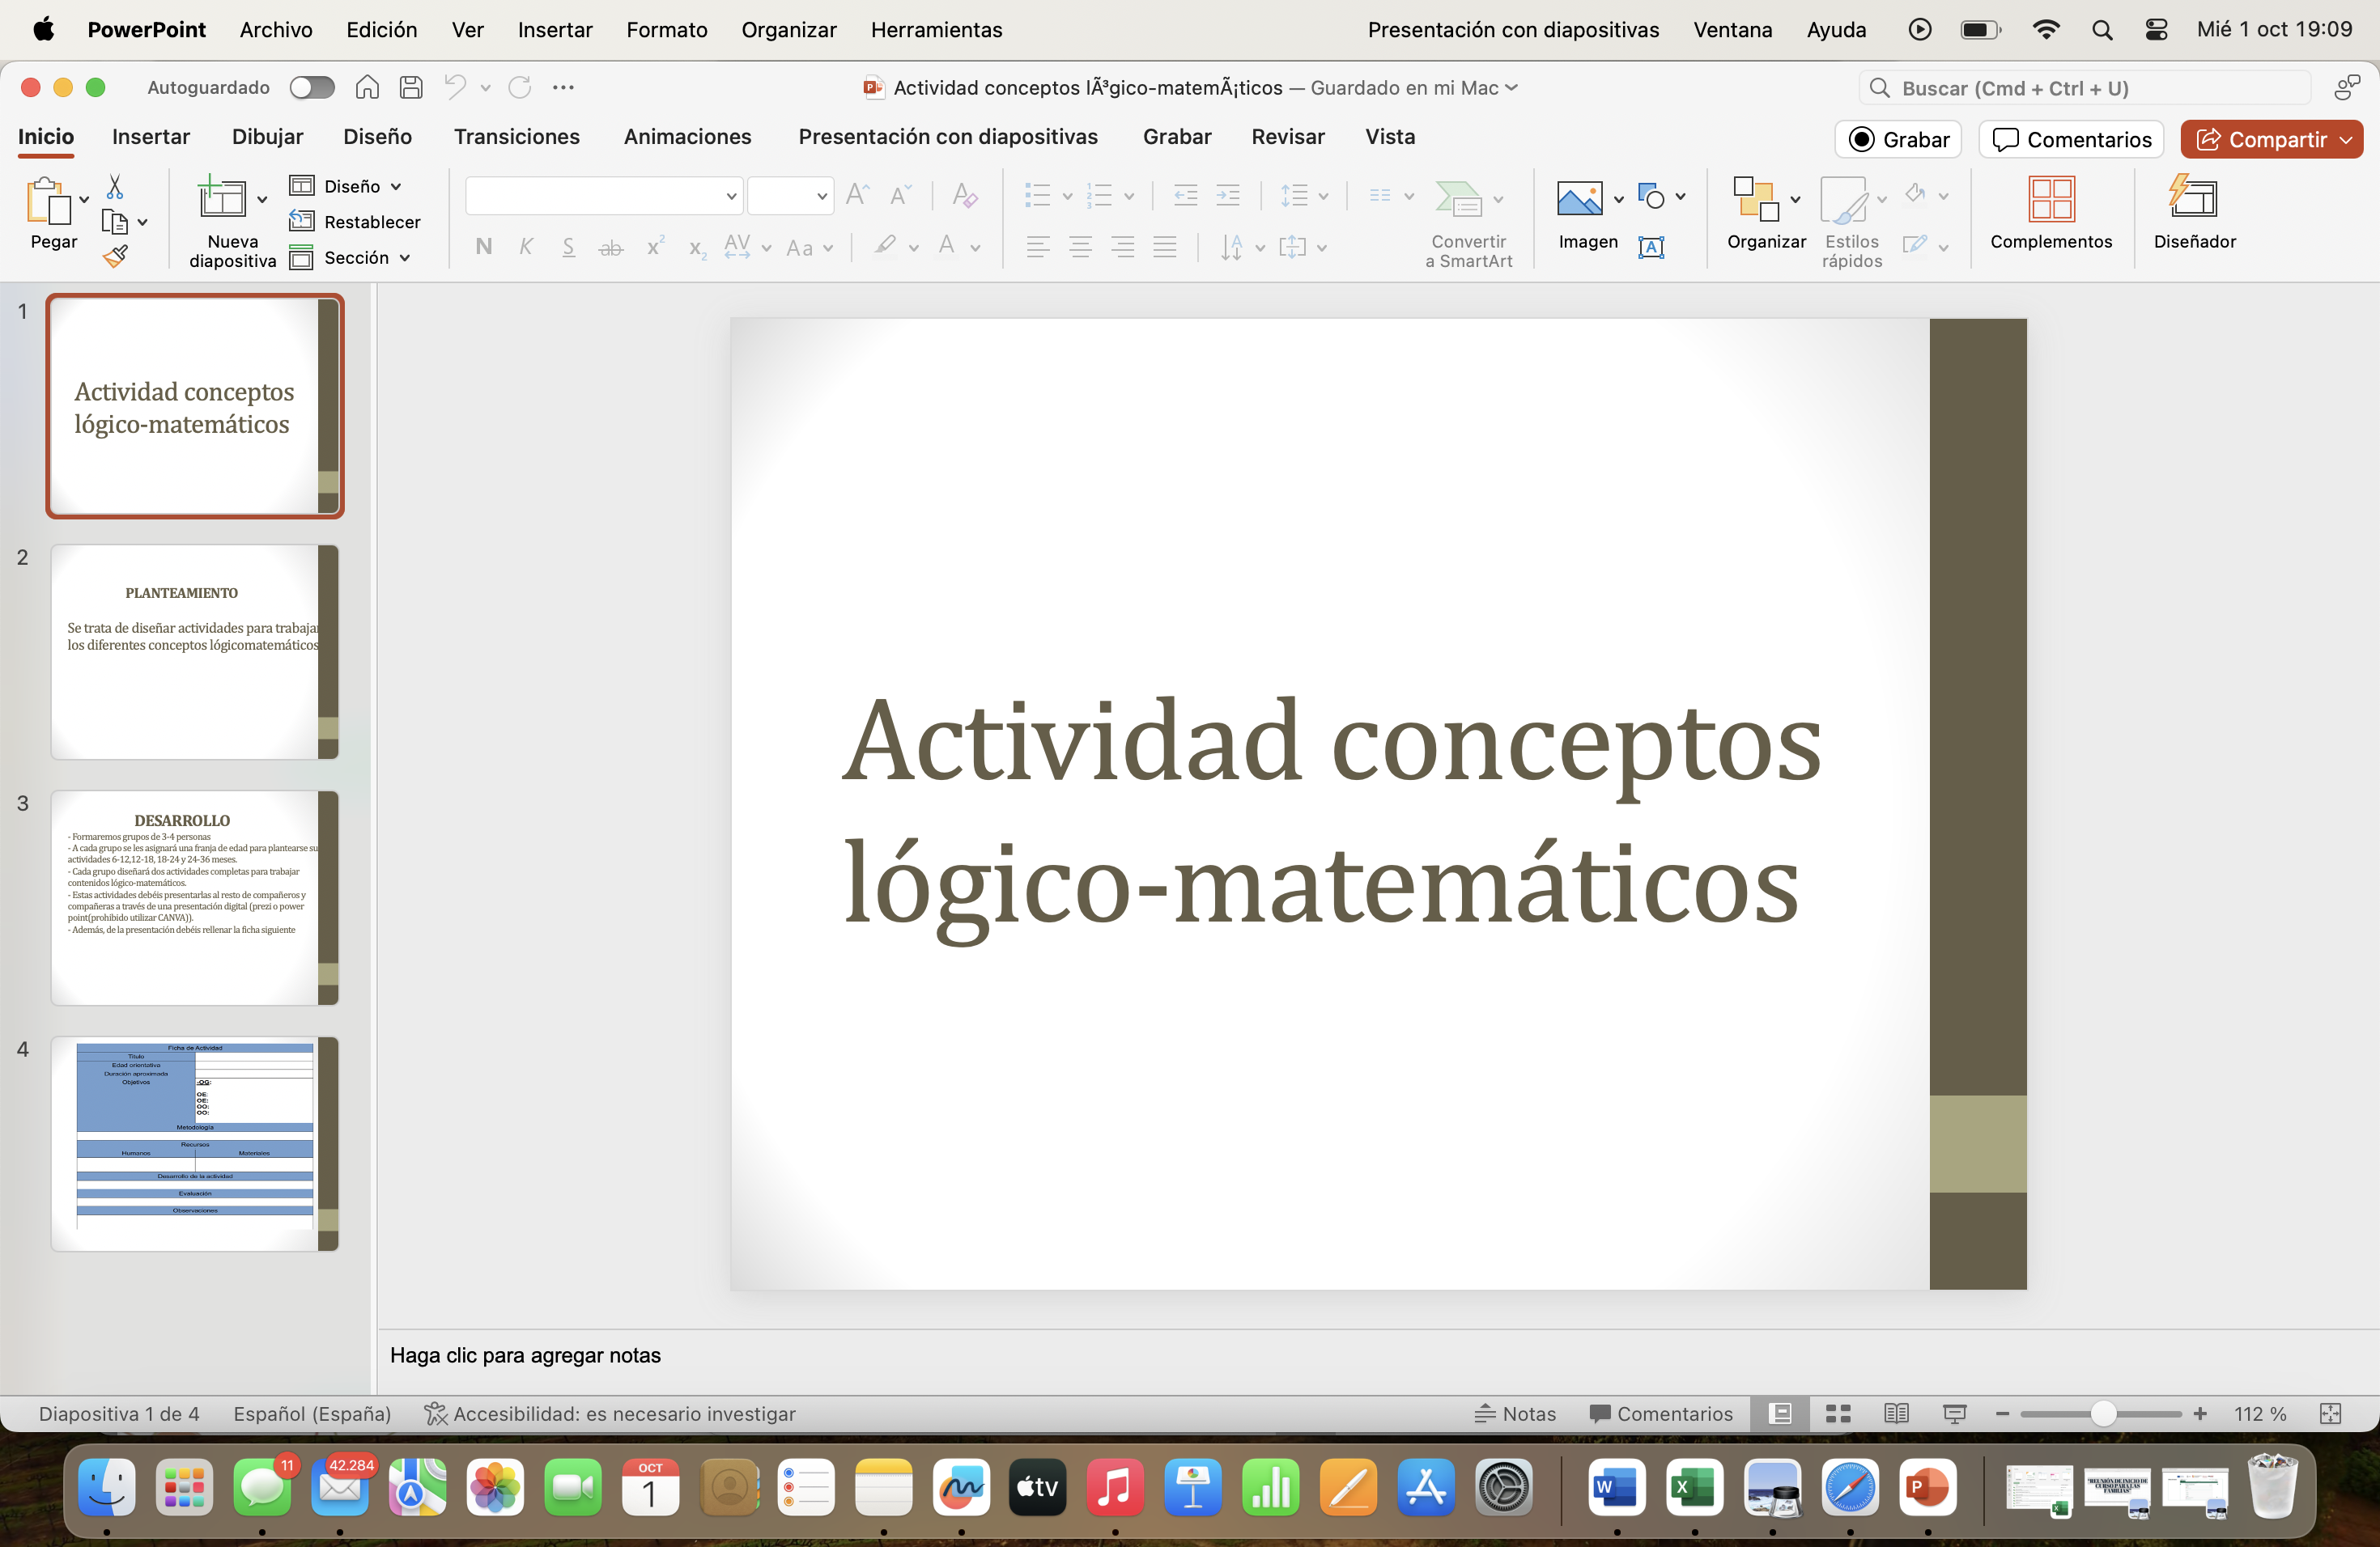2380x1547 pixels.
Task: Expand the Sección dropdown
Action: pyautogui.click(x=404, y=258)
